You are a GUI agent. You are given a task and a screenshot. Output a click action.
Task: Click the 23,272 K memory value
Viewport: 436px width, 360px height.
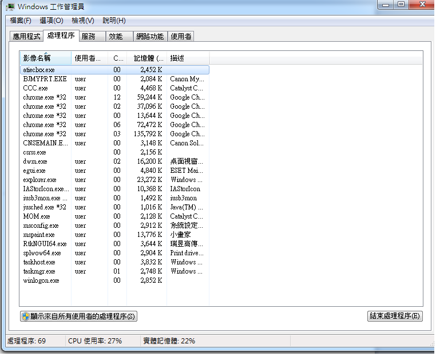pyautogui.click(x=149, y=180)
